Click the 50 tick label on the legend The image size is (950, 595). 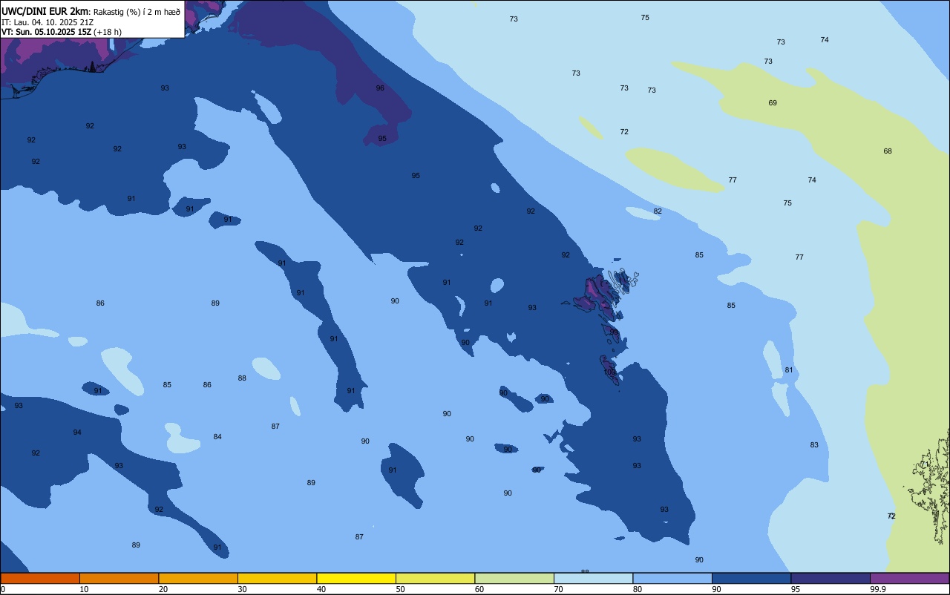[x=401, y=589]
